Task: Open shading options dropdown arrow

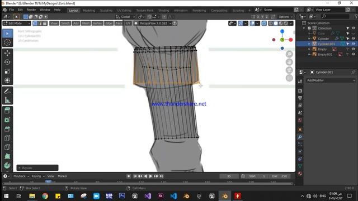Action: click(291, 23)
